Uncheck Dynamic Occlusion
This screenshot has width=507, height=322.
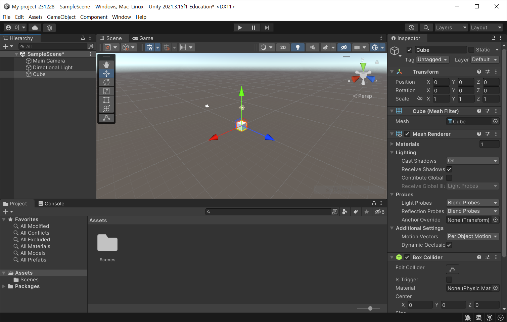pyautogui.click(x=449, y=245)
